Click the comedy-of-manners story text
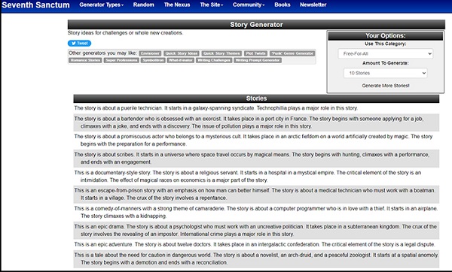Image resolution: width=452 pixels, height=272 pixels. [256, 212]
